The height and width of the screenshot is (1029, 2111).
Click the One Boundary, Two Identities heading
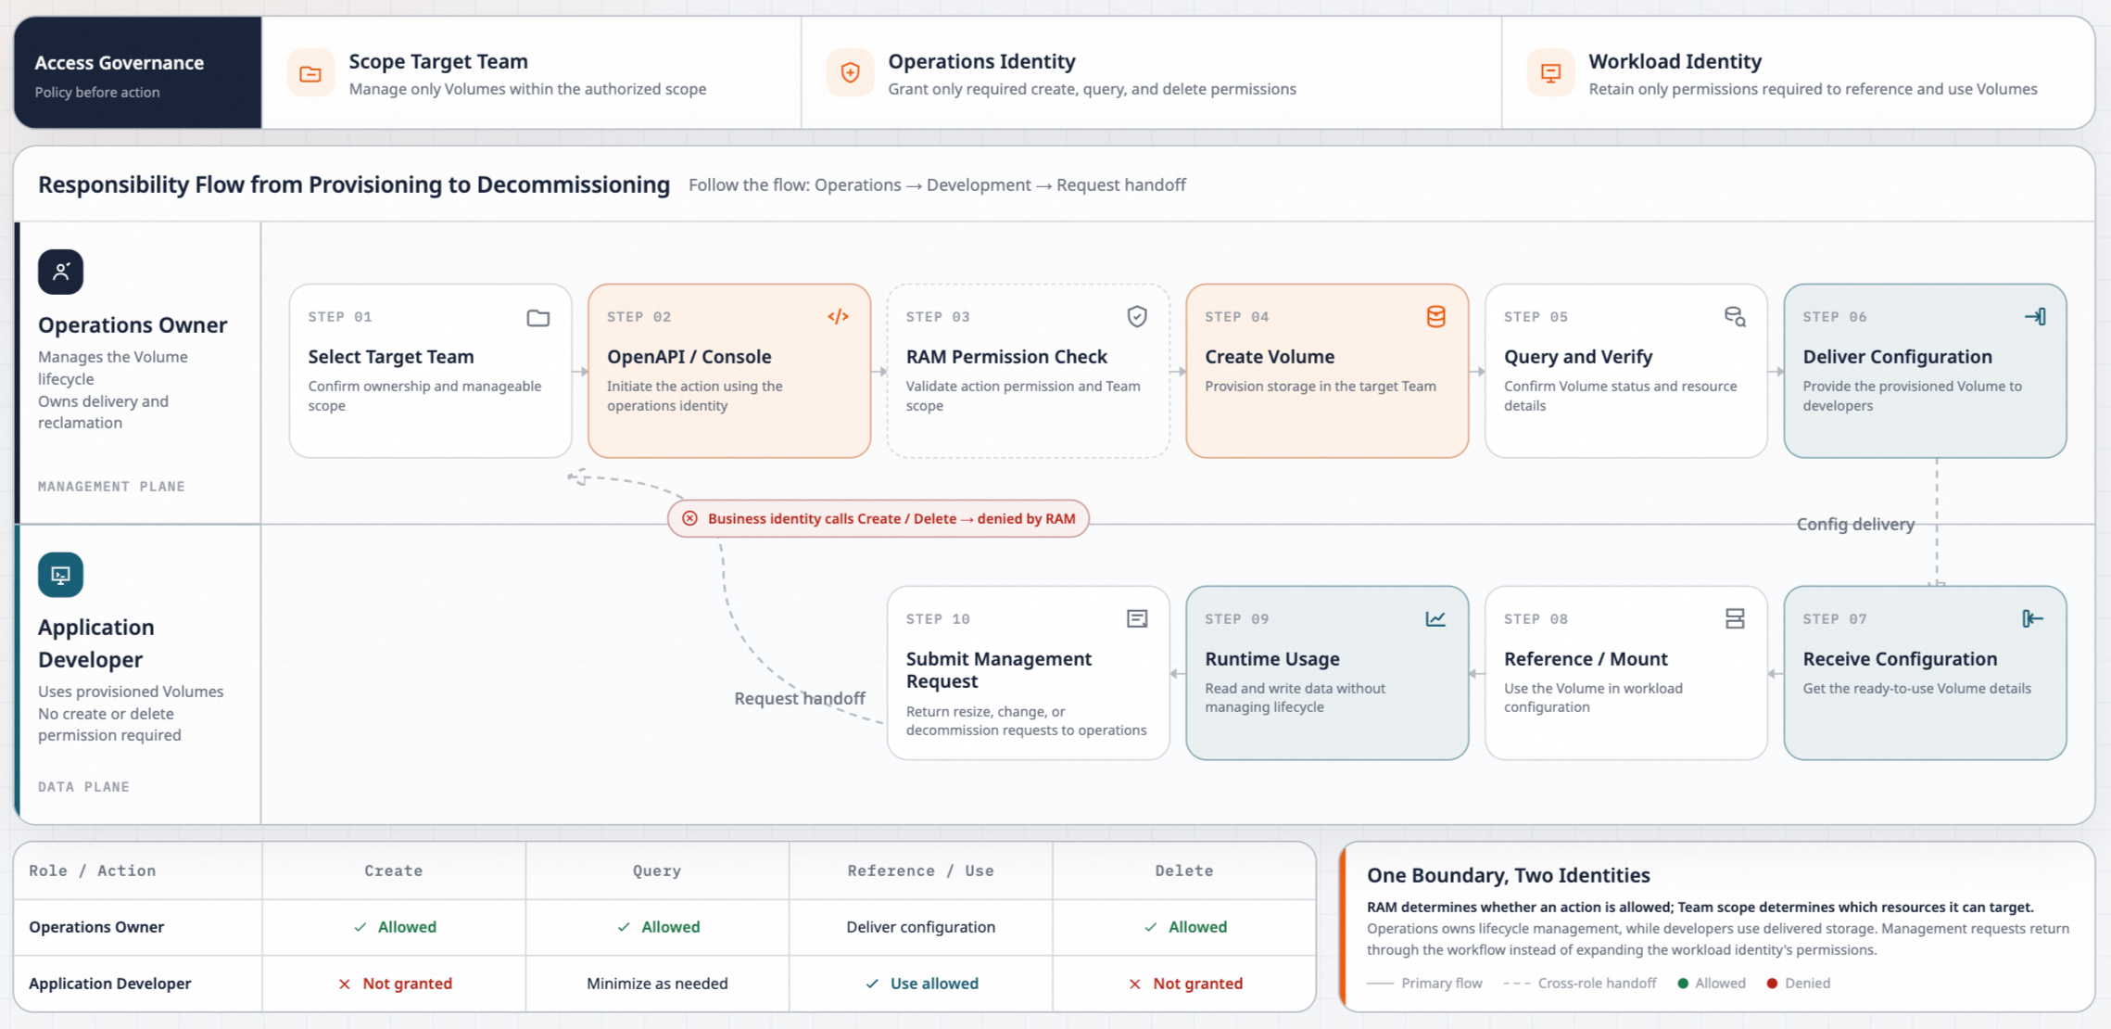(x=1509, y=875)
